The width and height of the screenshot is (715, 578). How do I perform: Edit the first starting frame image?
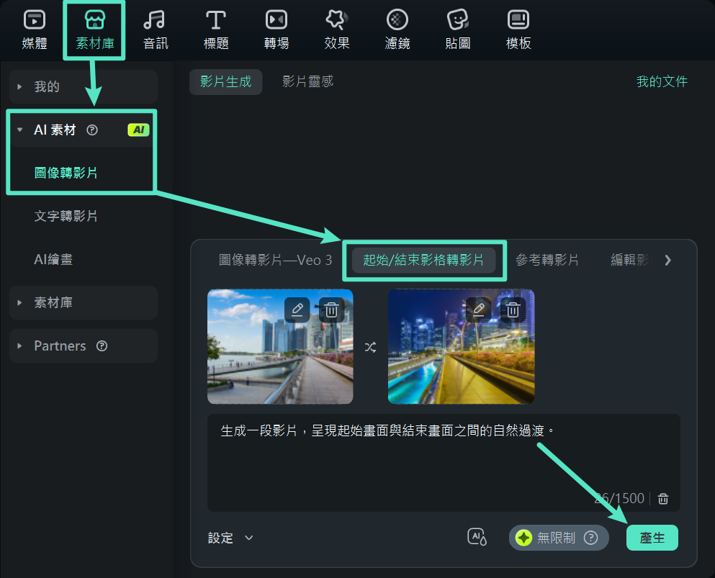pos(297,310)
